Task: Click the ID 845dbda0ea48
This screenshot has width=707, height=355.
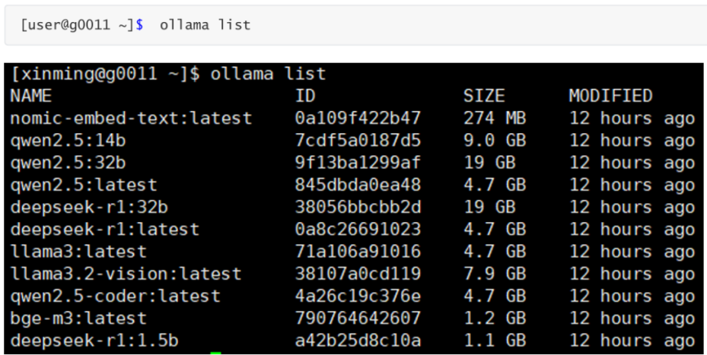Action: point(358,185)
